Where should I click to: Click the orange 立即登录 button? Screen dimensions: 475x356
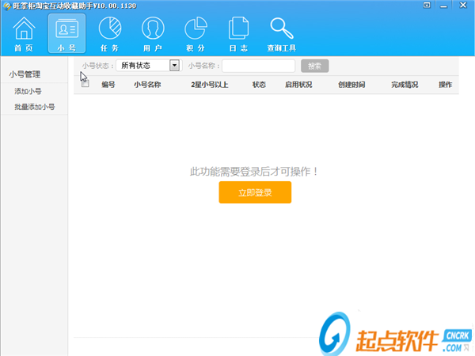(x=255, y=192)
